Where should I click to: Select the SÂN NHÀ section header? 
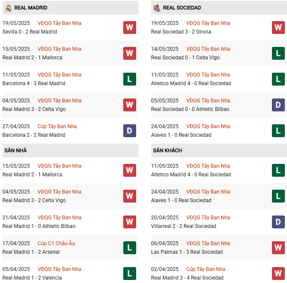16,151
